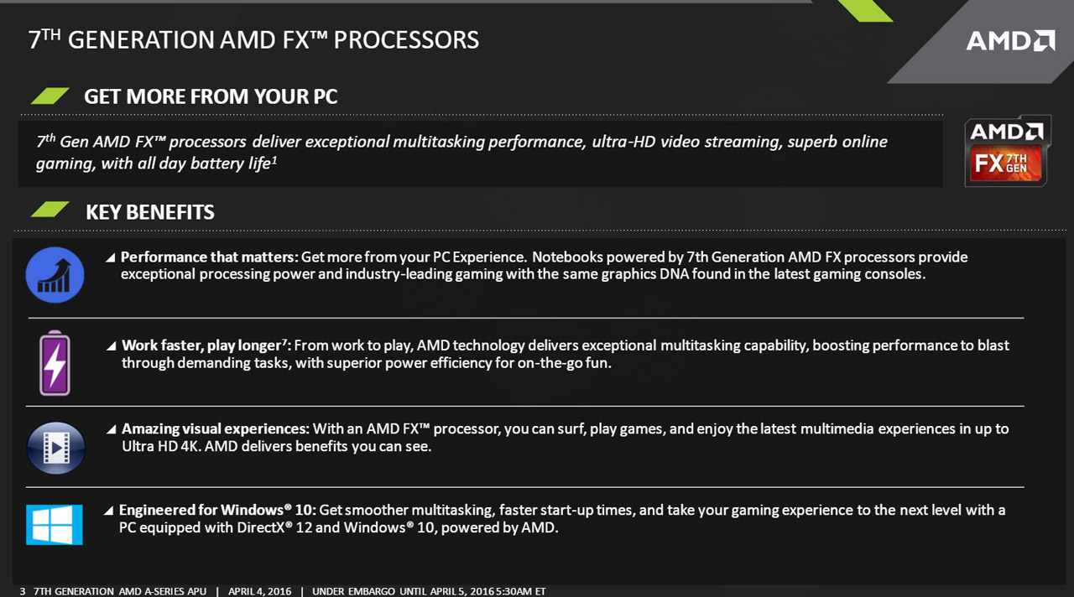Click triangle bullet before Performance that matters

pyautogui.click(x=110, y=258)
